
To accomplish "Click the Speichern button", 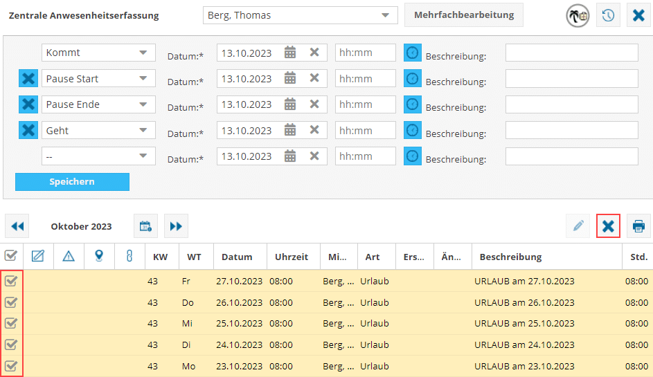I will pos(72,182).
